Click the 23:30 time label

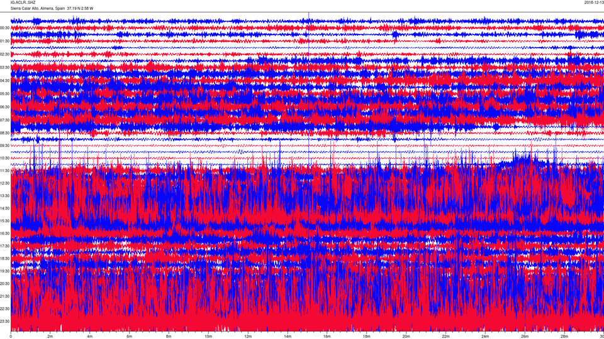4,321
